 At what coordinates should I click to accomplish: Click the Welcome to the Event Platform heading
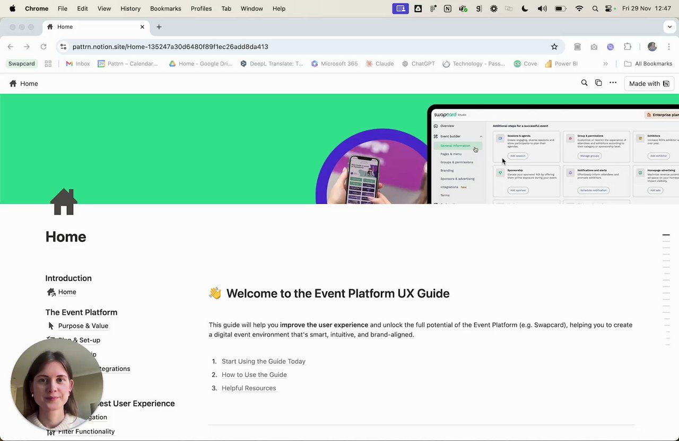point(338,293)
